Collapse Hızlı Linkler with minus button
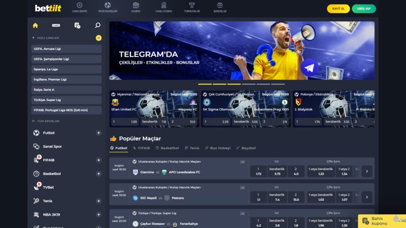Image resolution: width=406 pixels, height=228 pixels. pyautogui.click(x=99, y=38)
